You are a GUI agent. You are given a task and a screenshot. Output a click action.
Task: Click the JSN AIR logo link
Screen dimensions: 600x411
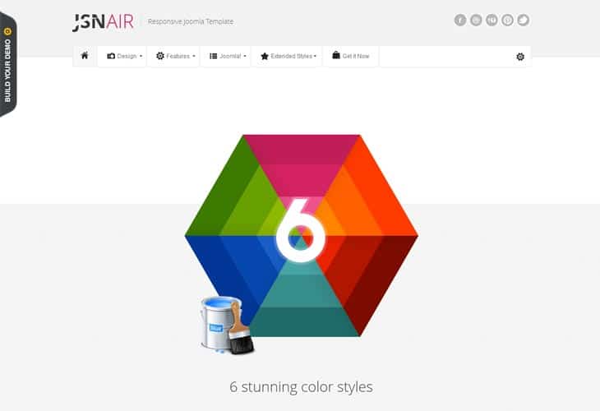coord(103,21)
